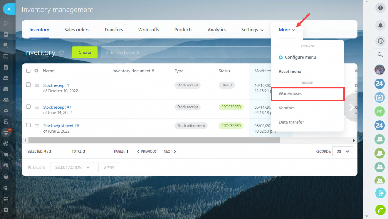The image size is (388, 219).
Task: Collapse the More dropdown menu
Action: [x=287, y=30]
